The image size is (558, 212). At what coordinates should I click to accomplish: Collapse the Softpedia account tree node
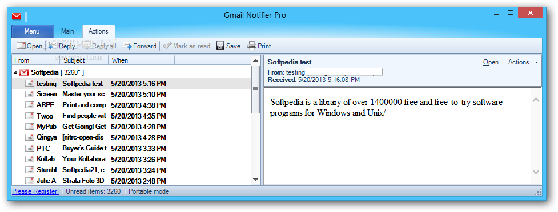(x=15, y=72)
